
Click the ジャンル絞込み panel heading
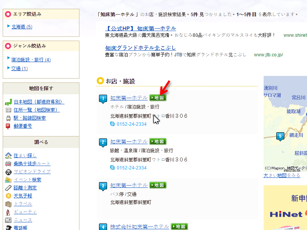pos(41,46)
